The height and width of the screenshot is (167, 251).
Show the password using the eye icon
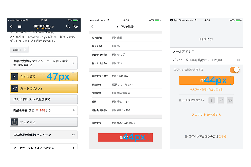click(x=238, y=60)
